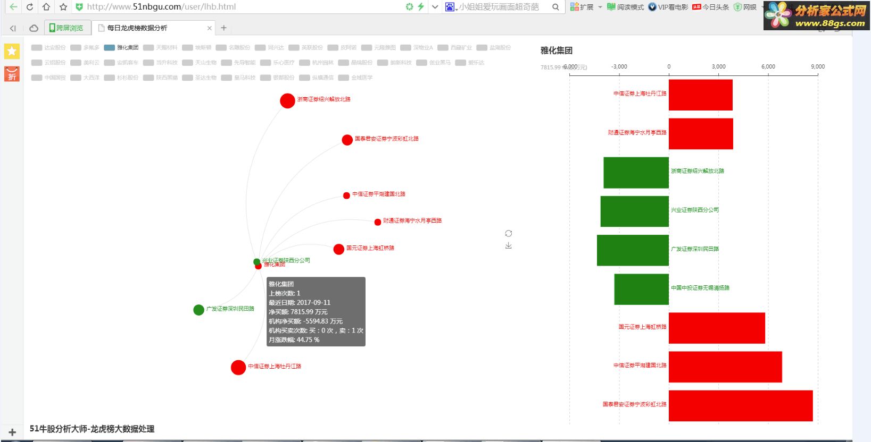This screenshot has height=442, width=871.
Task: Toggle the 金域医学 legend item
Action: pos(355,78)
